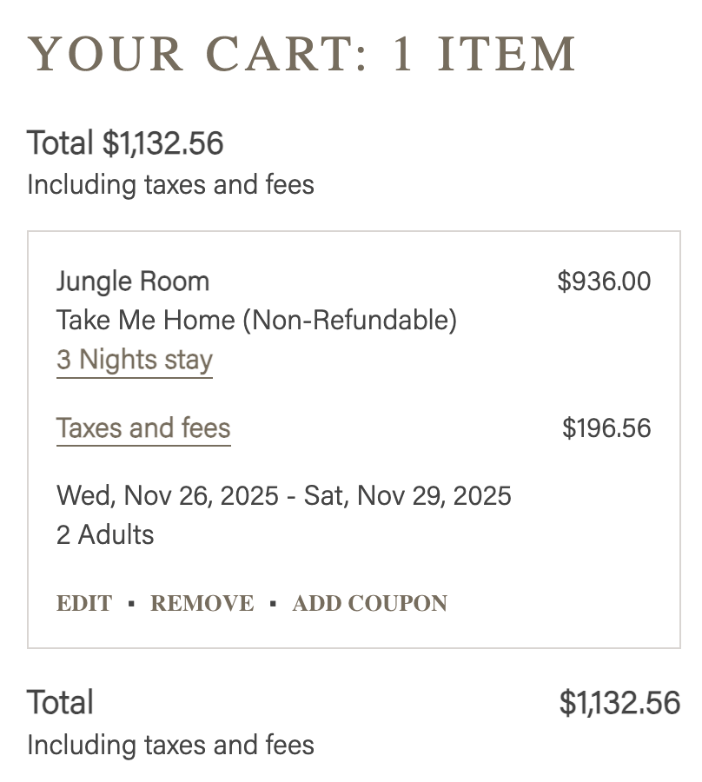Click bottom Including taxes and fees note
The image size is (702, 782).
coord(170,745)
